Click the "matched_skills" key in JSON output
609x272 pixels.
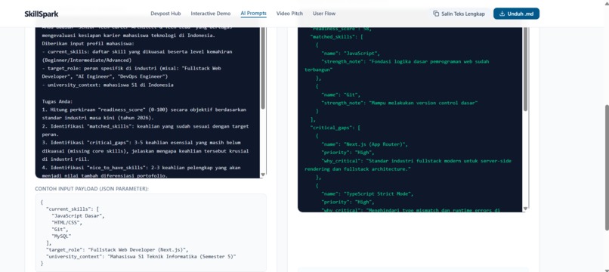coord(332,36)
